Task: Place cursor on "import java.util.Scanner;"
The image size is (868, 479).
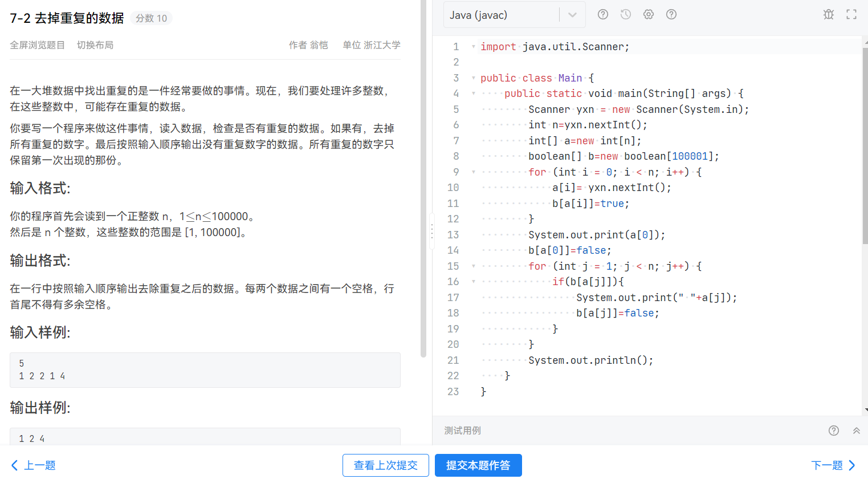Action: pos(555,47)
